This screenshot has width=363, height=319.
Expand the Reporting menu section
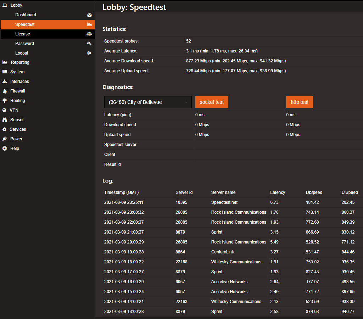(x=20, y=62)
